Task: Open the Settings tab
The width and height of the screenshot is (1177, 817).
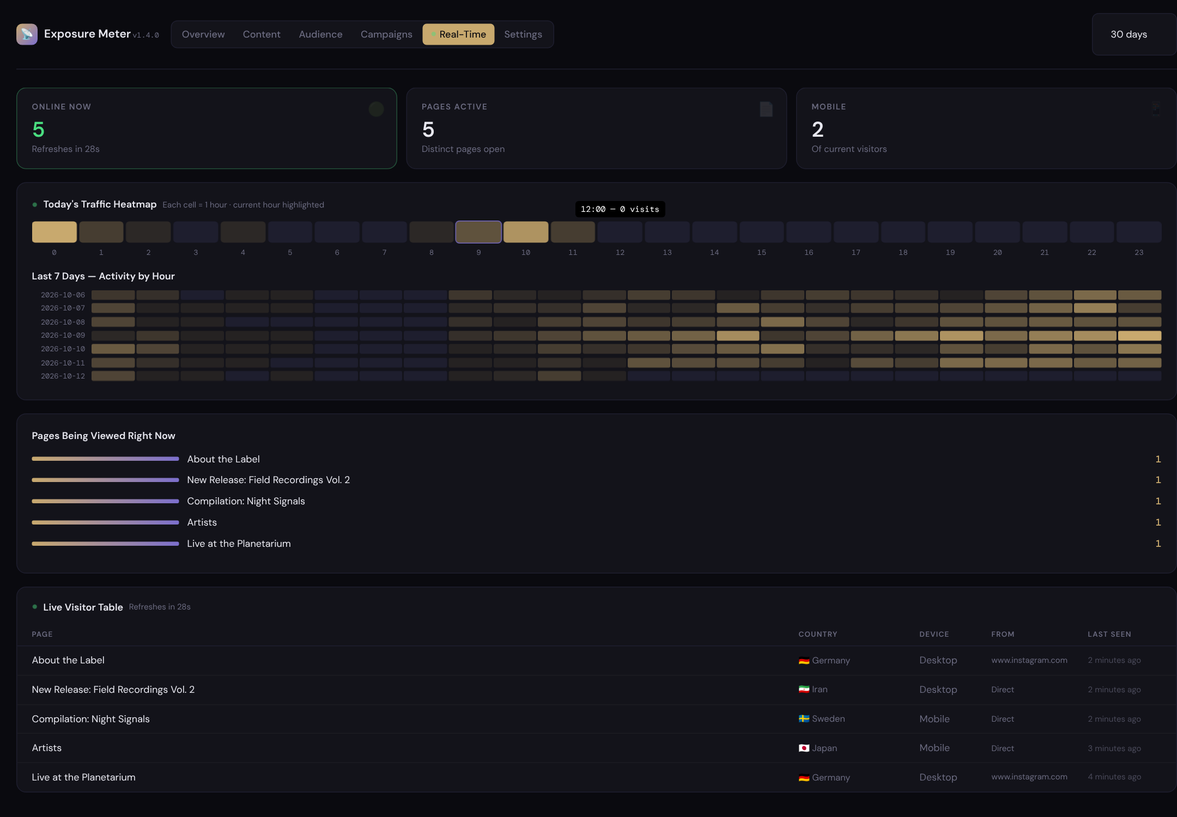Action: (523, 34)
